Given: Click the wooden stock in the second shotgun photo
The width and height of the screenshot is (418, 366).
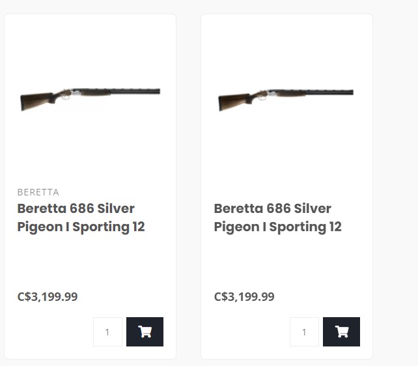Looking at the screenshot, I should coord(231,101).
